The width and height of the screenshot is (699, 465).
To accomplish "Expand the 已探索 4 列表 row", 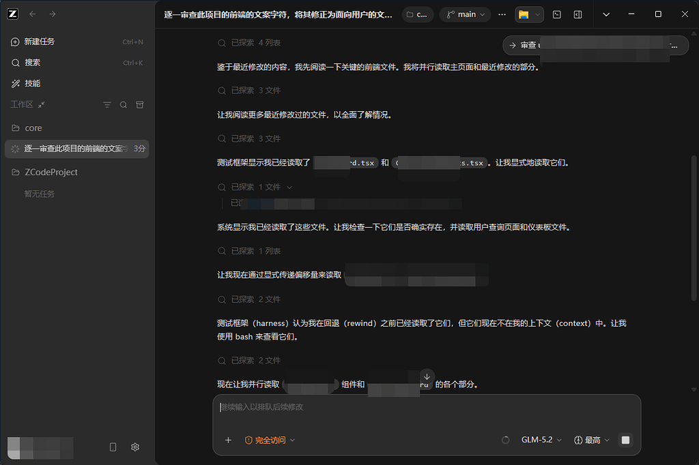I will point(249,43).
